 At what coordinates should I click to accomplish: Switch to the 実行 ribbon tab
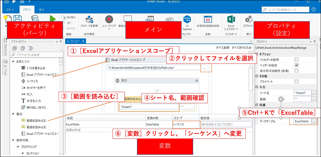[x=42, y=10]
